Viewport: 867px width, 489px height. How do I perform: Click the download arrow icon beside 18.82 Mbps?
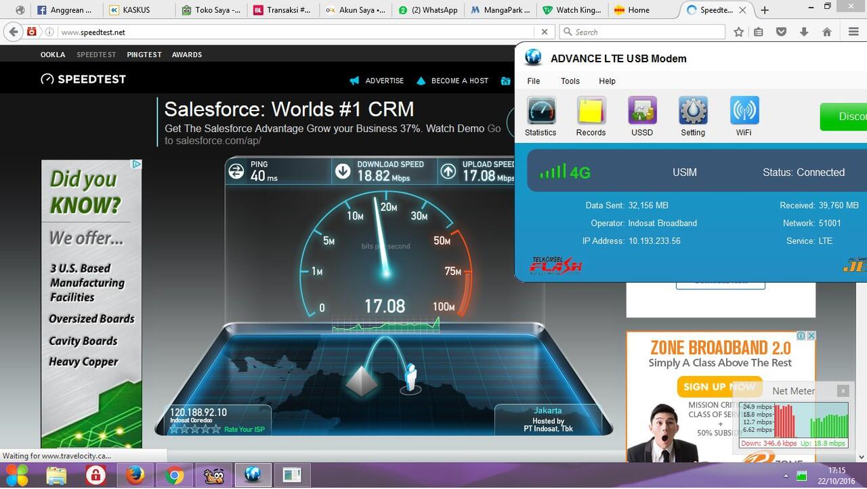(x=343, y=171)
